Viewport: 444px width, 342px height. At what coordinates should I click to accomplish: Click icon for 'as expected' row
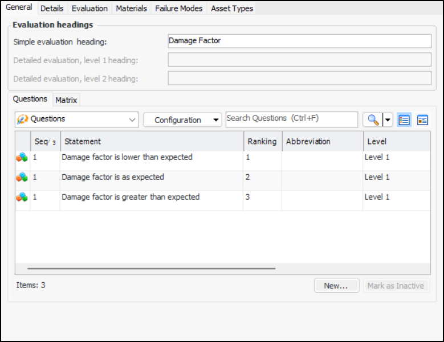(22, 178)
